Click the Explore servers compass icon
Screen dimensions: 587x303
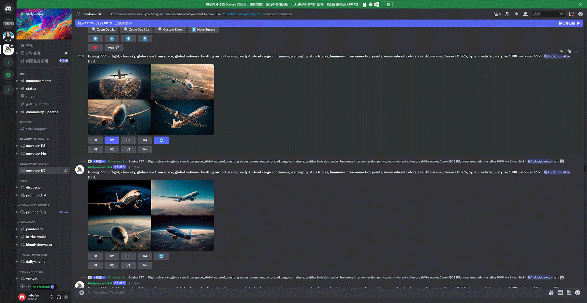(8, 75)
